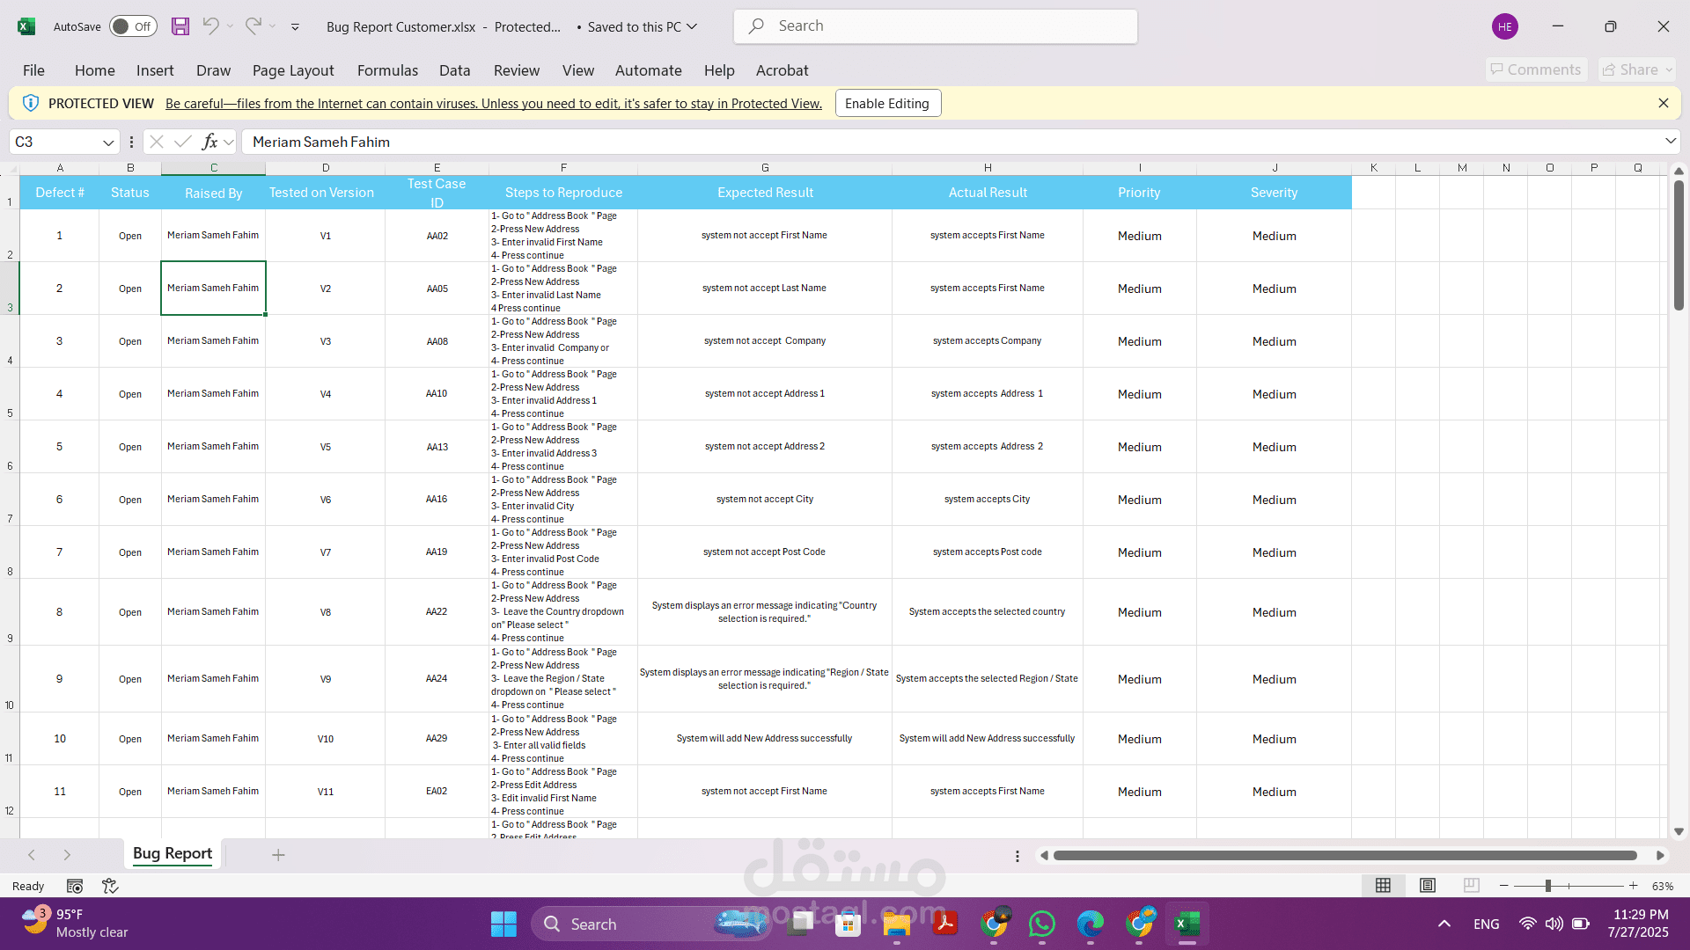Select the Bug Report sheet tab
This screenshot has width=1690, height=950.
pyautogui.click(x=173, y=853)
